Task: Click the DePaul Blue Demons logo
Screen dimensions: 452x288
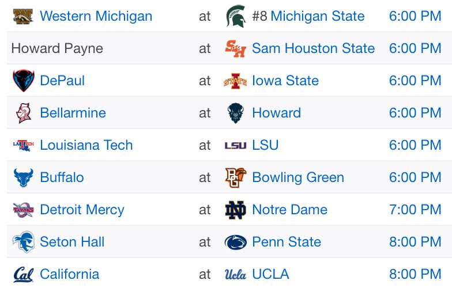Action: click(24, 81)
